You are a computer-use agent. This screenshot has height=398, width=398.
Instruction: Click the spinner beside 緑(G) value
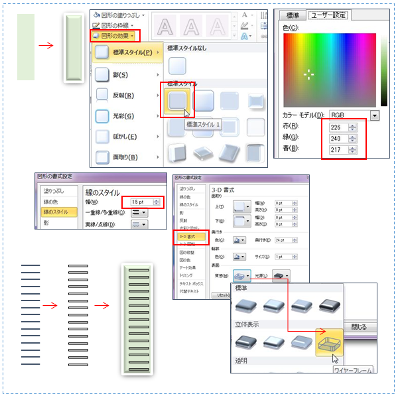pyautogui.click(x=353, y=139)
